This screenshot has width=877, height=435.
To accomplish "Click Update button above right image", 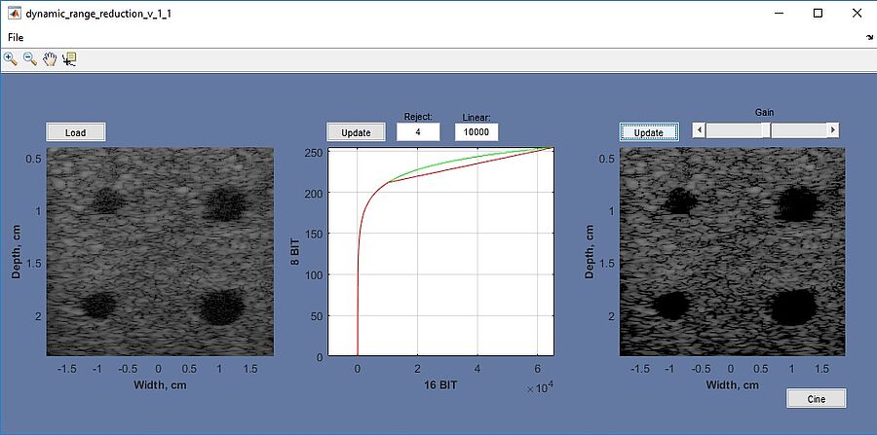I will [x=648, y=132].
